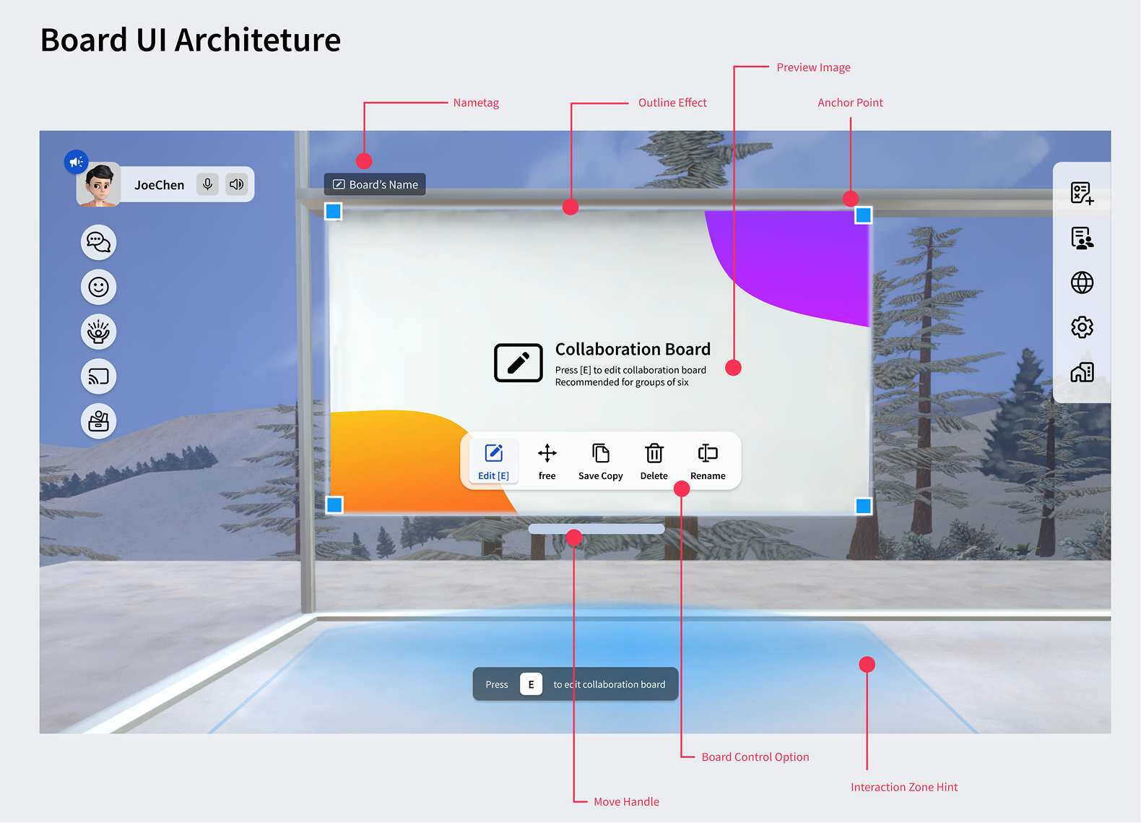Open the participant list icon
The height and width of the screenshot is (823, 1141).
point(1081,238)
